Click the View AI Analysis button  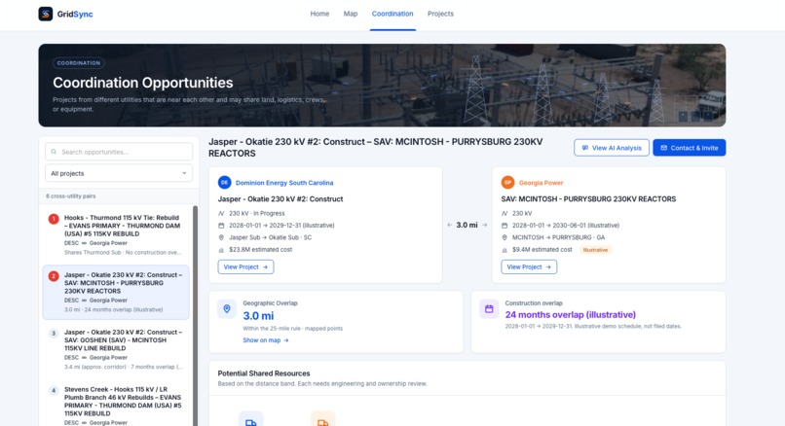pyautogui.click(x=612, y=148)
